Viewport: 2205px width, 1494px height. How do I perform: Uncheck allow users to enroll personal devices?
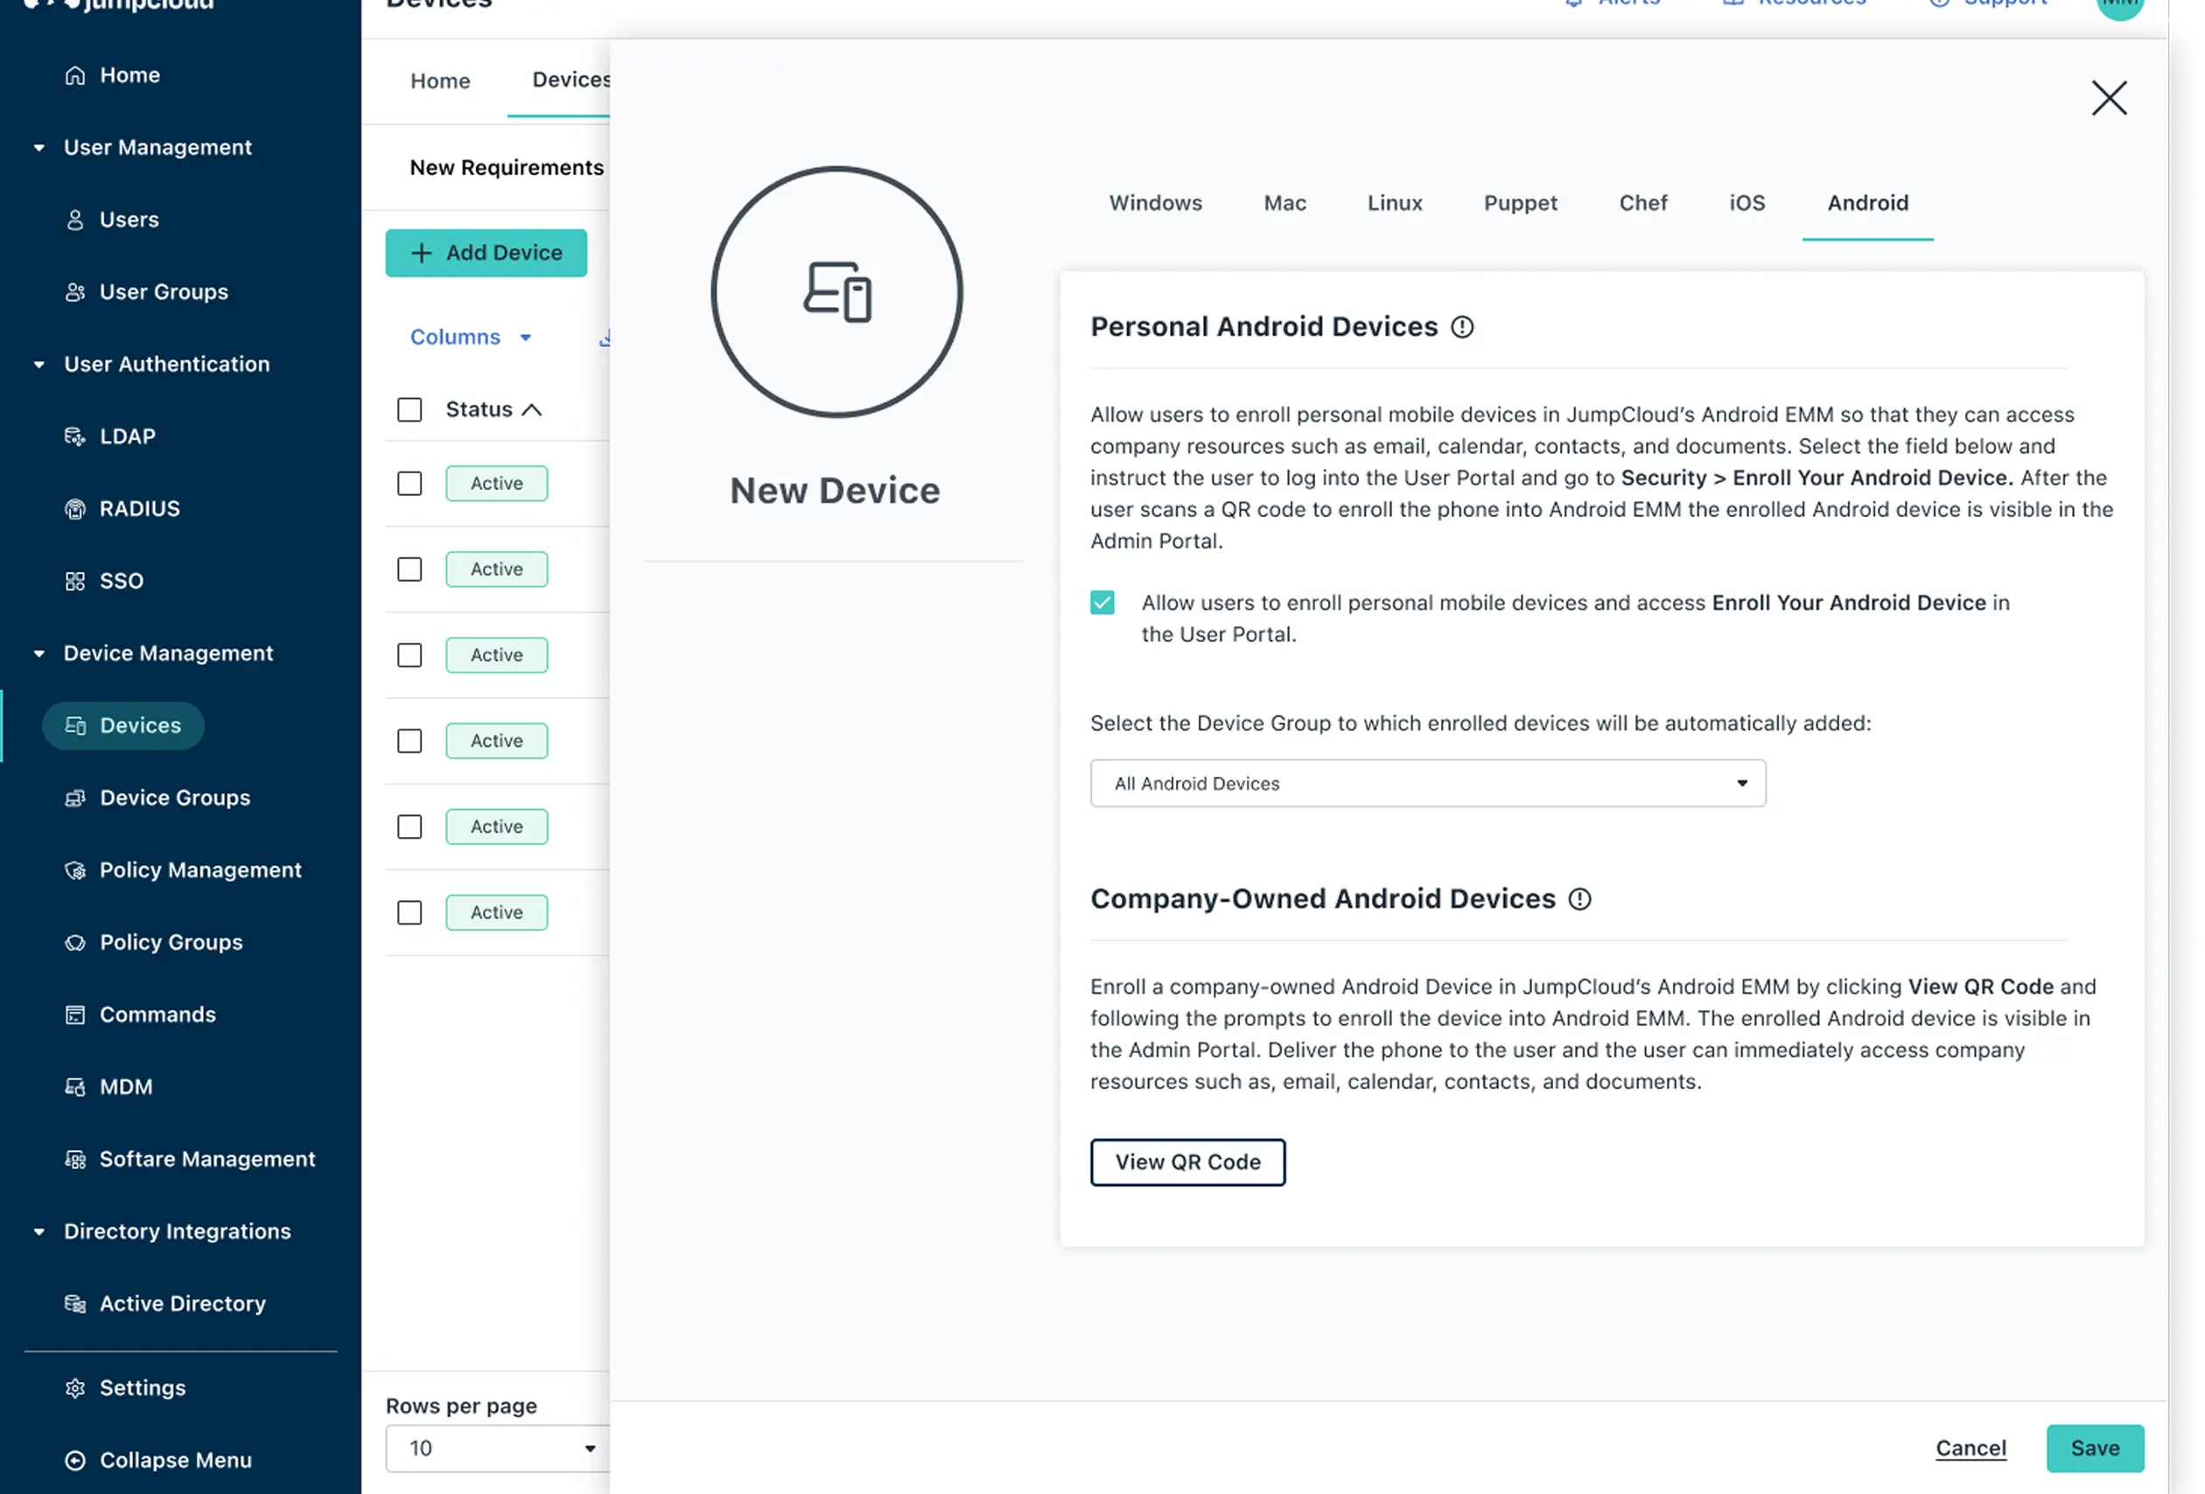click(1102, 604)
